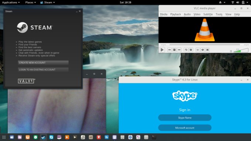This screenshot has width=251, height=141.
Task: Mute VLC via the speaker icon
Action: [231, 51]
